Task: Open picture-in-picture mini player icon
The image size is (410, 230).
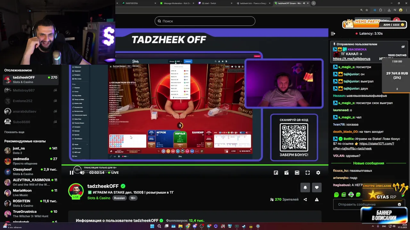Action: pyautogui.click(x=276, y=172)
